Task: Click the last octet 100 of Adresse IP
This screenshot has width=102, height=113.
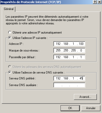Action: 81,44
